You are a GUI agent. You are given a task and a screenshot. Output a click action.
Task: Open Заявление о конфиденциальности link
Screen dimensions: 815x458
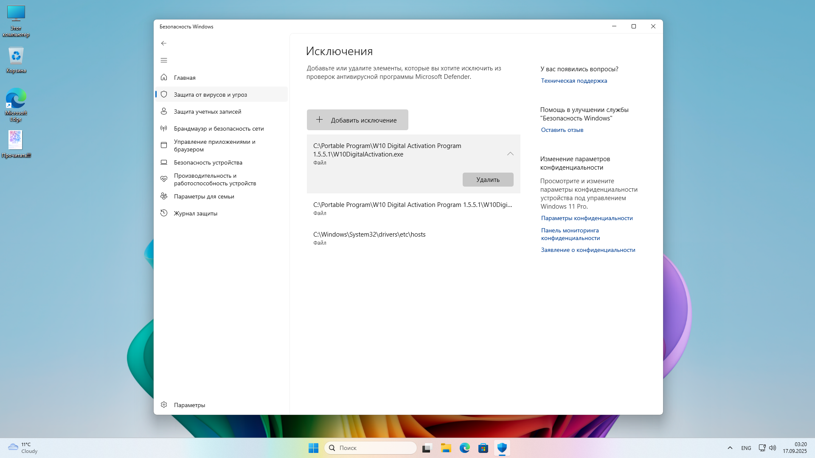[588, 250]
